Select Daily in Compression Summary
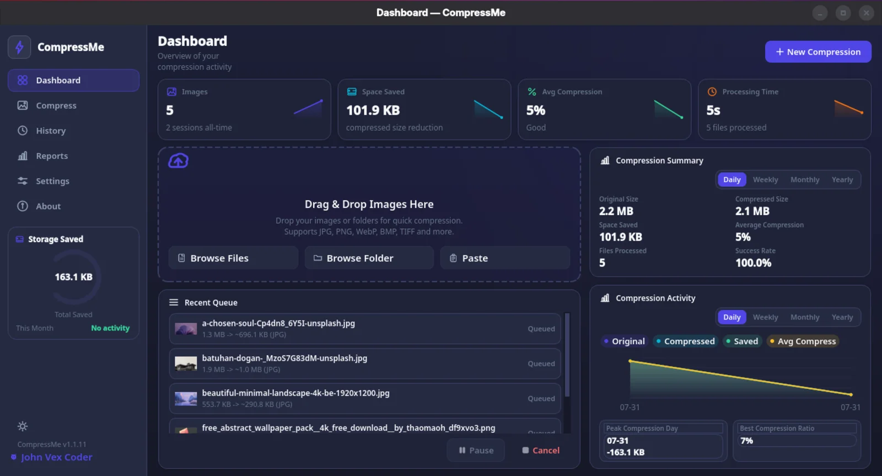The image size is (882, 476). point(732,180)
